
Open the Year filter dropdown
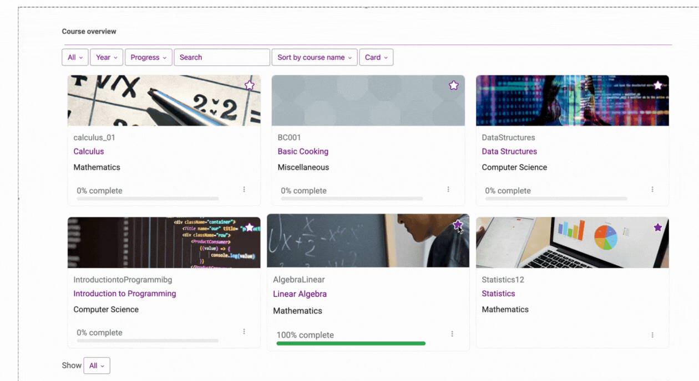[x=107, y=57]
